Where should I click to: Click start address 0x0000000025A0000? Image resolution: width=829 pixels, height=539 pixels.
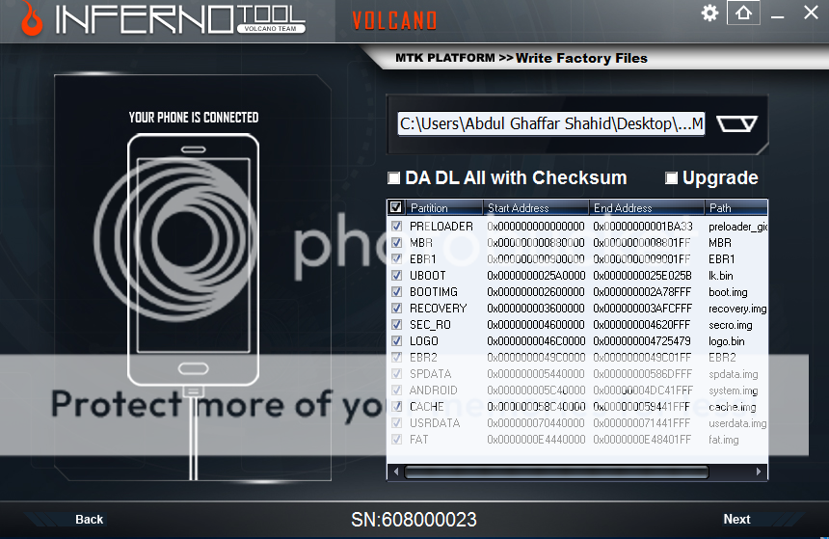coord(536,276)
